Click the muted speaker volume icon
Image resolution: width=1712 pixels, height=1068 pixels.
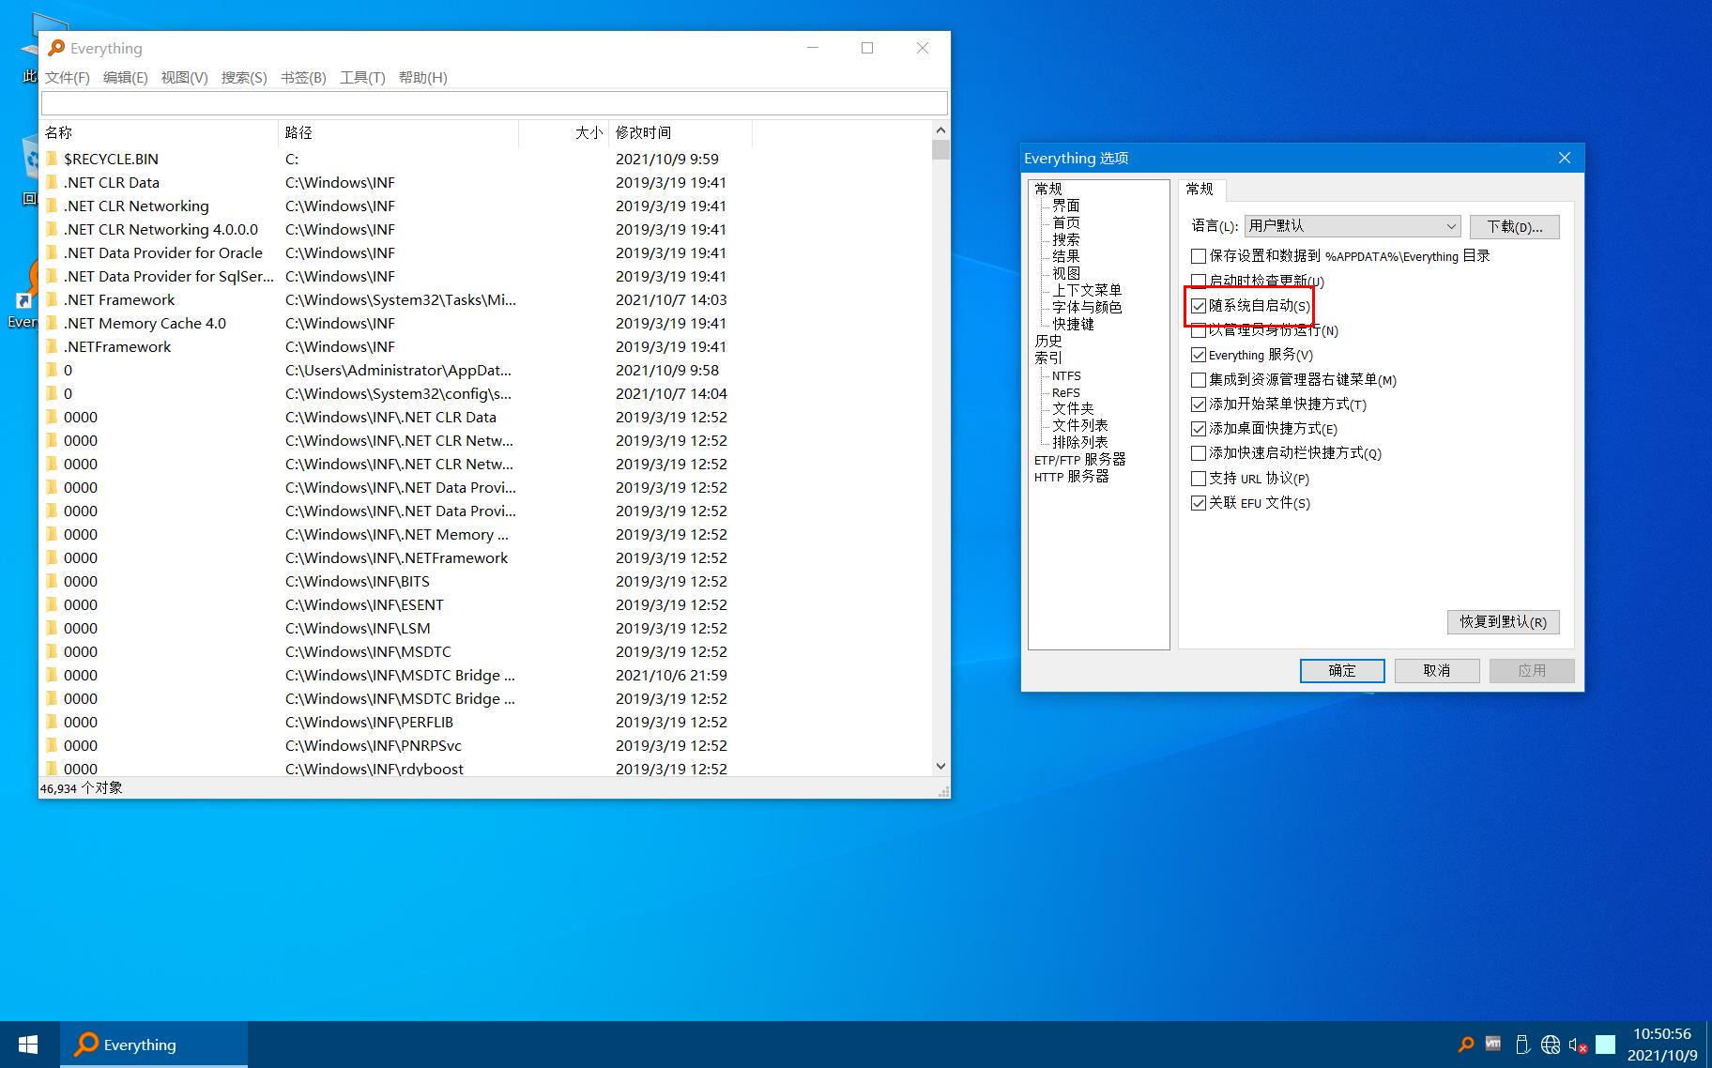point(1578,1045)
